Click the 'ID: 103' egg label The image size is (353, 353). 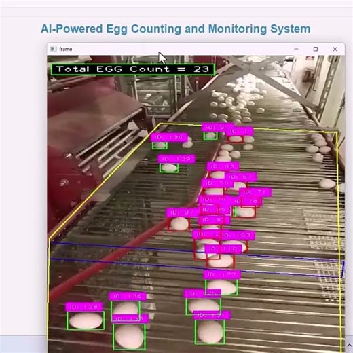pos(238,236)
